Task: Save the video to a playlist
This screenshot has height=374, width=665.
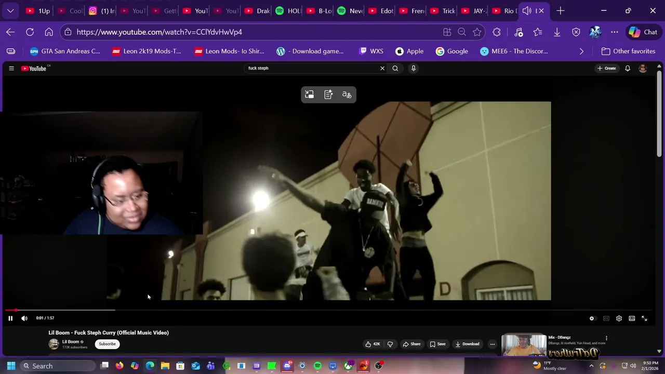Action: click(x=437, y=344)
